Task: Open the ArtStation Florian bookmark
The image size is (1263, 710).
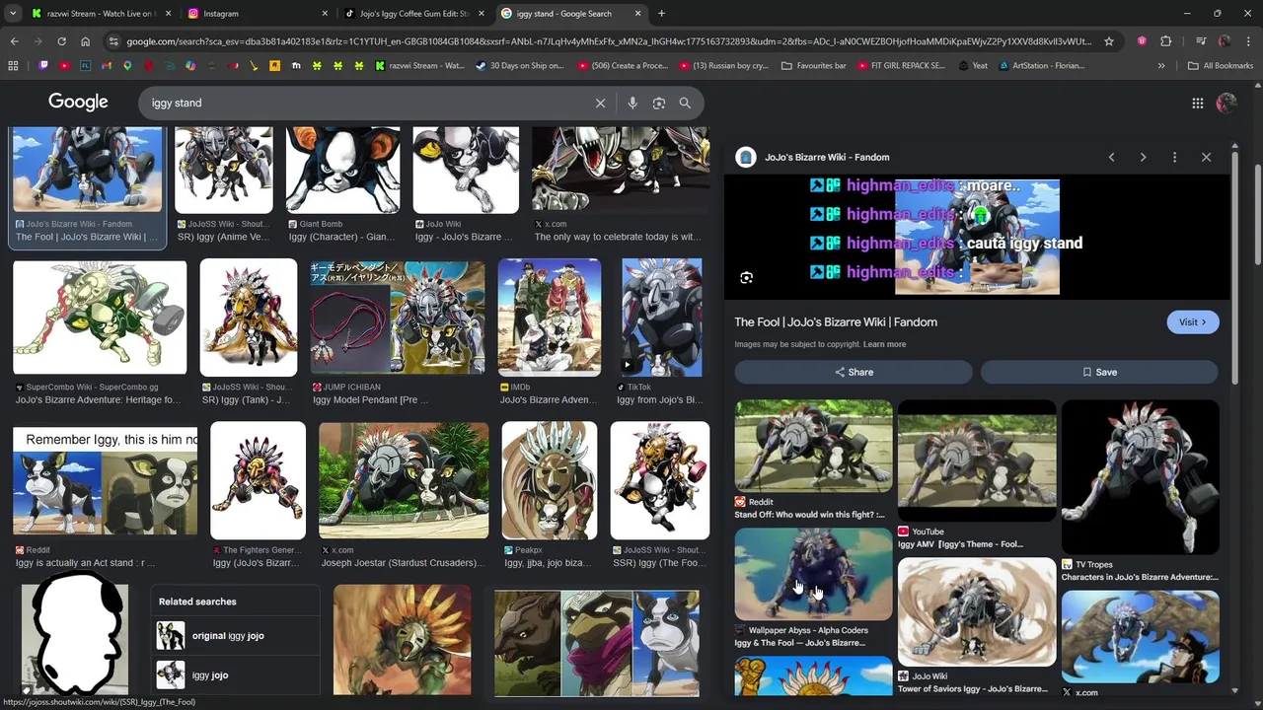Action: coord(1042,65)
